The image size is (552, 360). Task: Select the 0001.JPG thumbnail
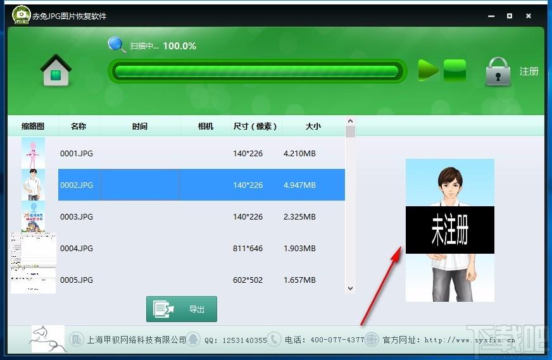coord(33,153)
